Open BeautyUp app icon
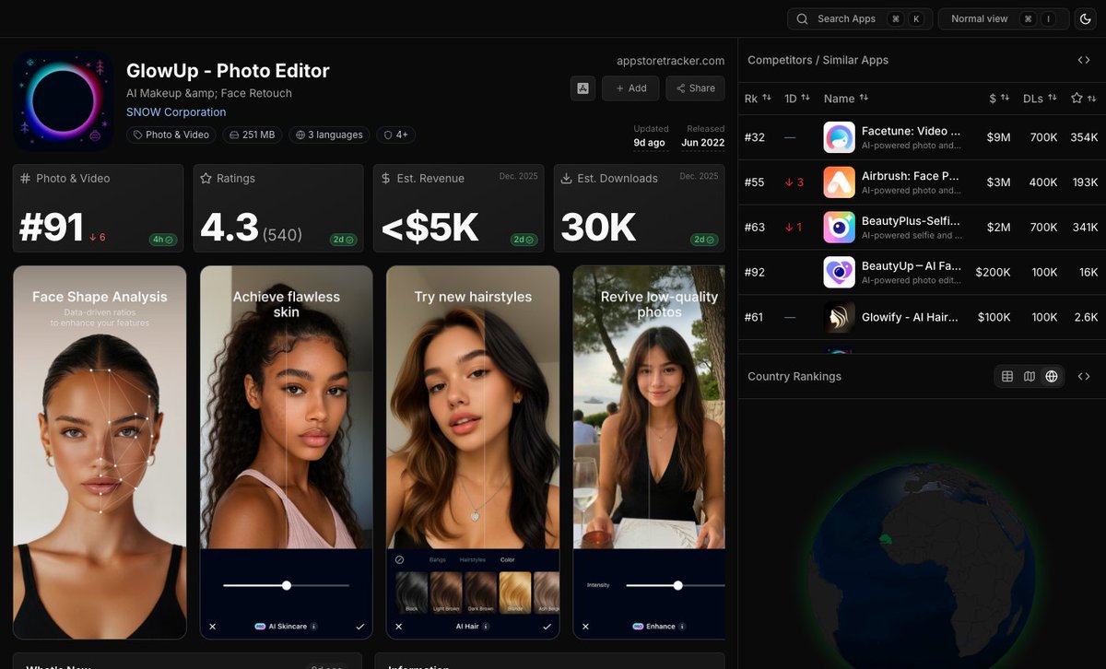This screenshot has width=1106, height=669. point(839,273)
